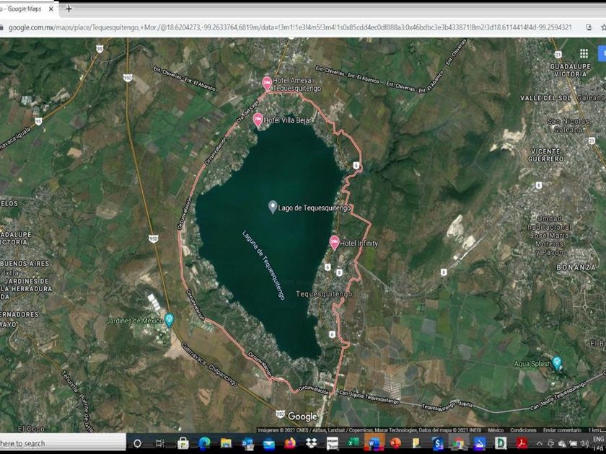The width and height of the screenshot is (606, 454).
Task: Close the Google Maps tab
Action: click(x=51, y=9)
